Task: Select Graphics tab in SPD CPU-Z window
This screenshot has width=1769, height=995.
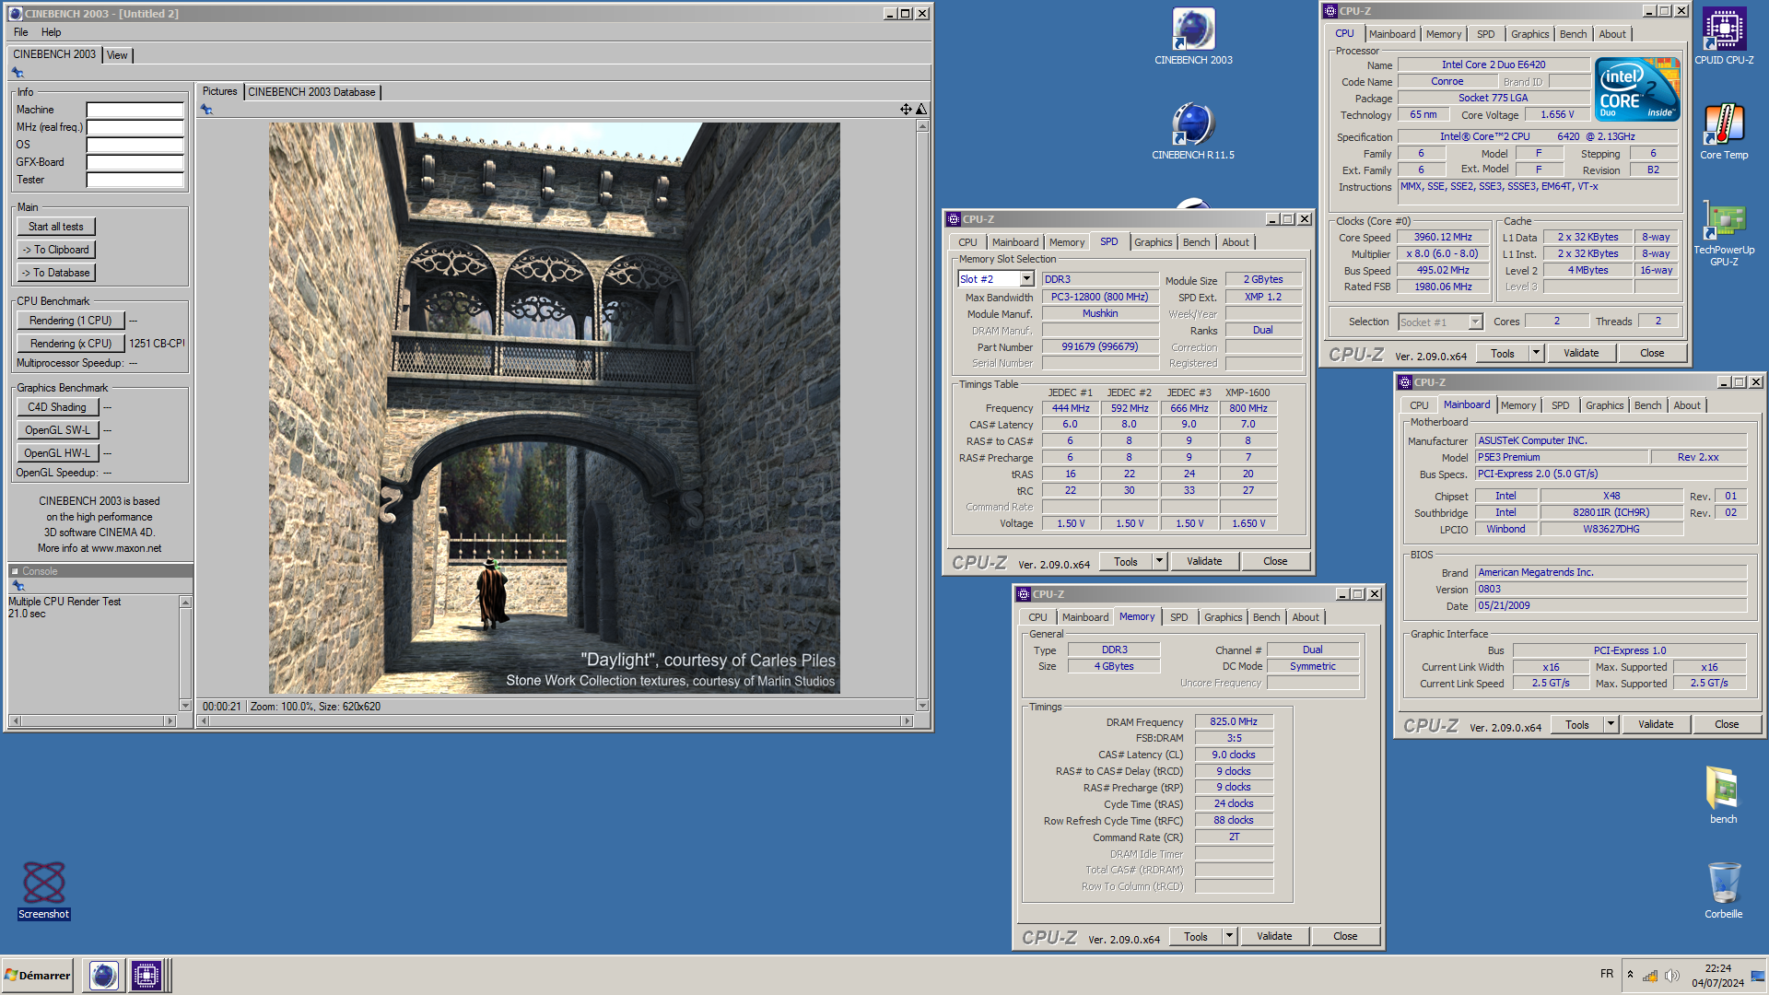Action: coord(1153,242)
